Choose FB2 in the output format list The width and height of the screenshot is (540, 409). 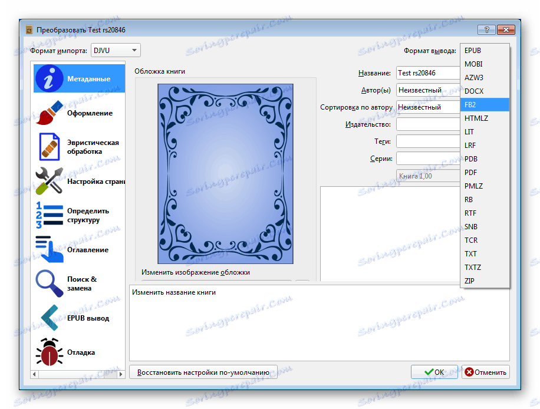(x=485, y=105)
